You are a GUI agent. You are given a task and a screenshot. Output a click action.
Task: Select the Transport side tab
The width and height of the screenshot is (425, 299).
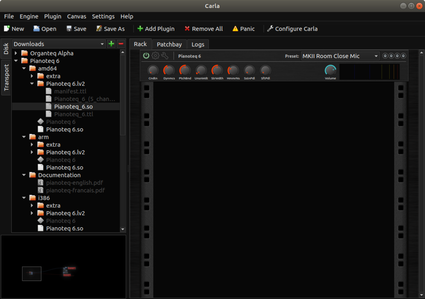6,77
